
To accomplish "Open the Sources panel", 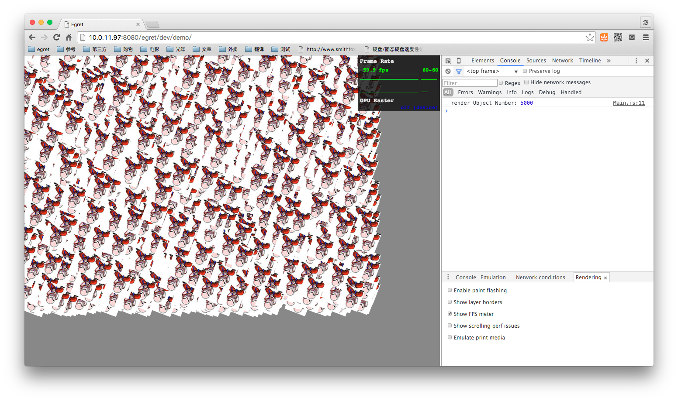I will pyautogui.click(x=536, y=61).
